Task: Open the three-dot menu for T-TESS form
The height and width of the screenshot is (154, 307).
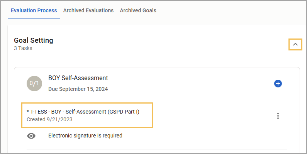Action: point(278,116)
